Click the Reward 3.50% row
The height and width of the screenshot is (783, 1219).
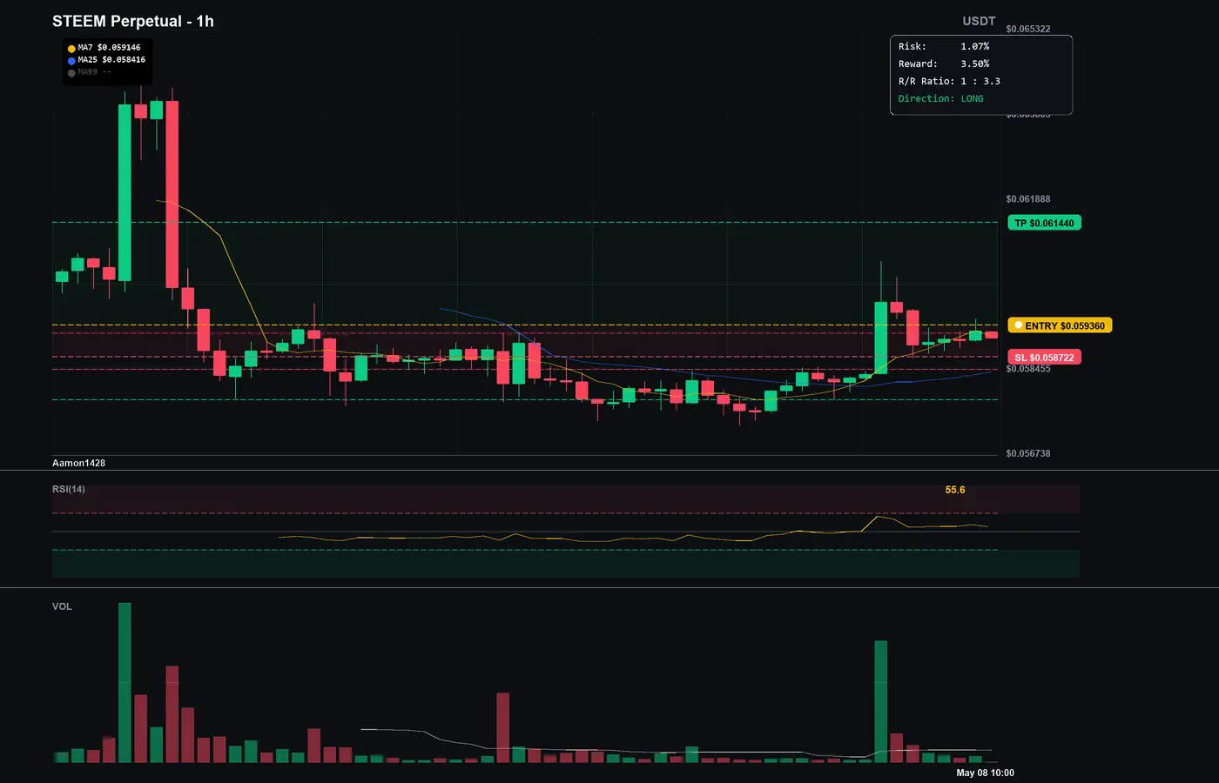pos(944,64)
